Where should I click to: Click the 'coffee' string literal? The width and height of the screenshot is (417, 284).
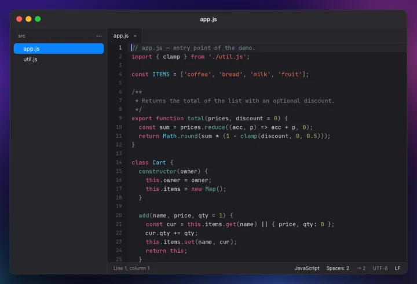point(197,74)
